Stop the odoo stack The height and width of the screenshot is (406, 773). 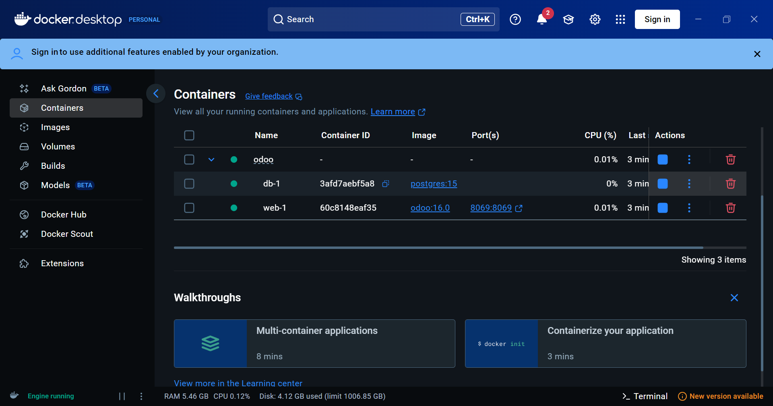(x=663, y=159)
